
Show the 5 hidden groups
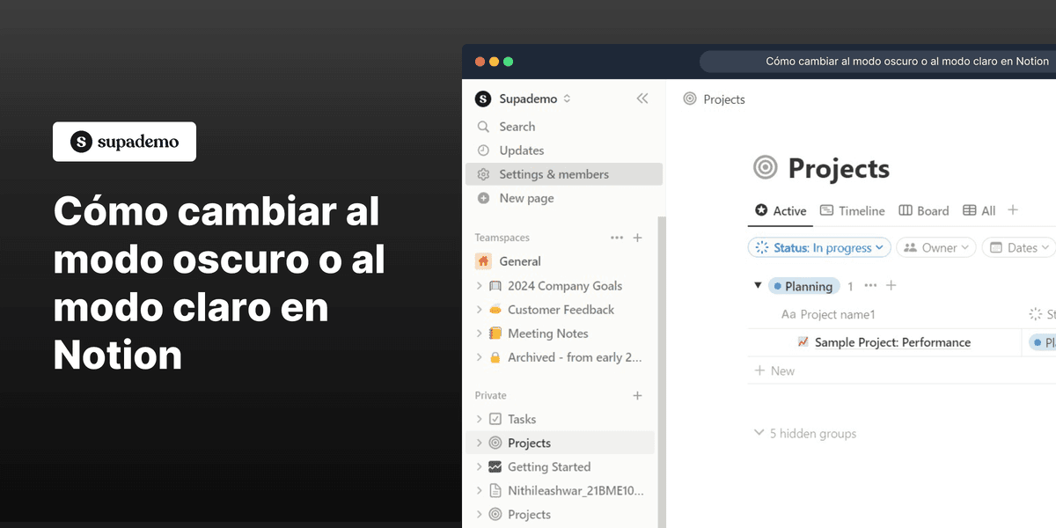pyautogui.click(x=803, y=433)
